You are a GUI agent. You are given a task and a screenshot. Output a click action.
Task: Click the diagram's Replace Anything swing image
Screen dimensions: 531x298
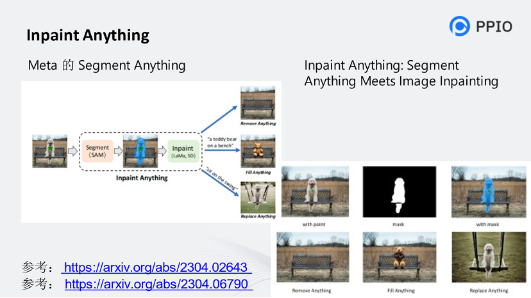[x=257, y=198]
